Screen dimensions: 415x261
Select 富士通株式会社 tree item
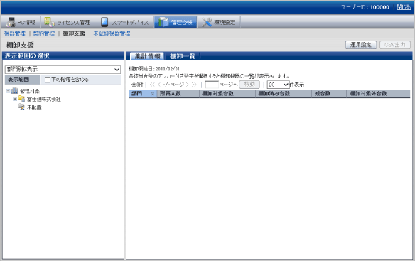(44, 99)
